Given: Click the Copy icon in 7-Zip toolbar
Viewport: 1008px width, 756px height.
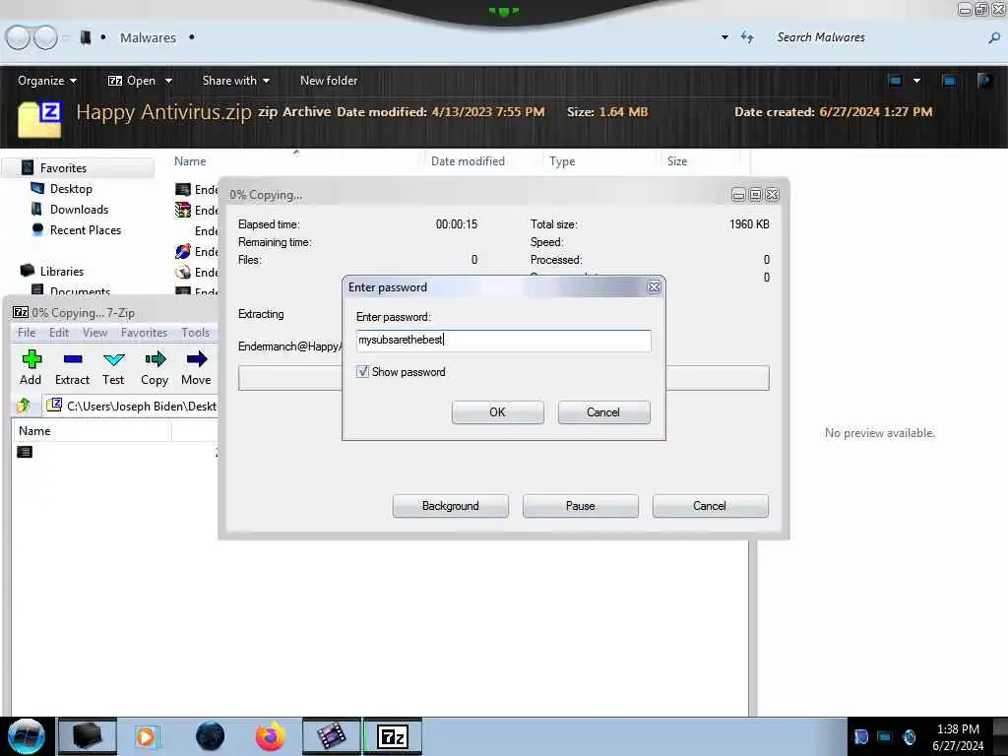Looking at the screenshot, I should 155,359.
